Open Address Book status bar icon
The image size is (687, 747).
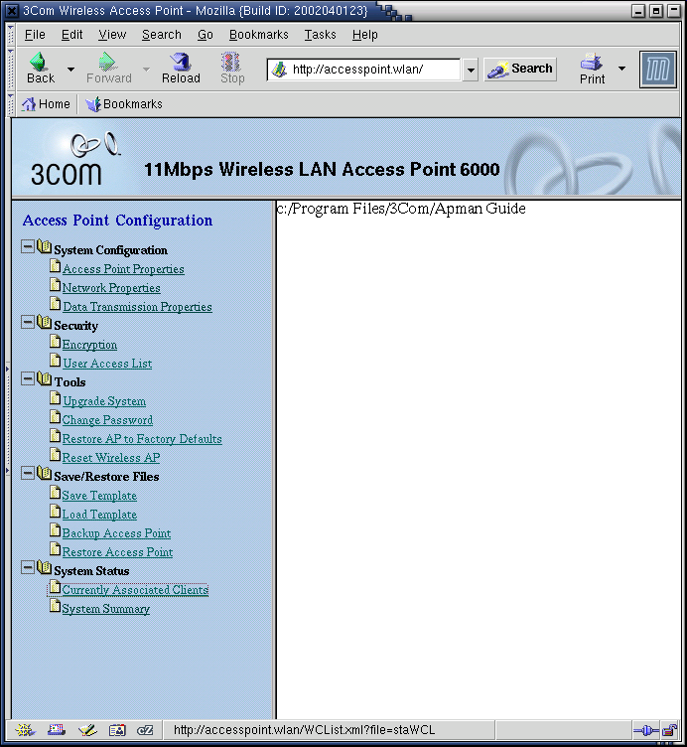[117, 729]
